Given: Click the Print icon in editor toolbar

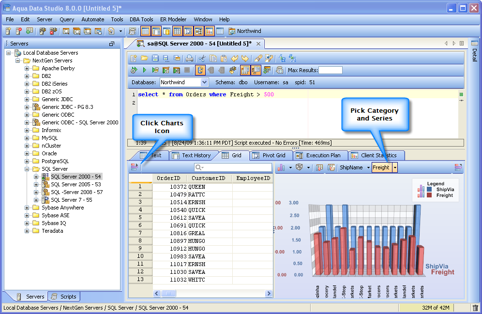Looking at the screenshot, I should (x=190, y=59).
